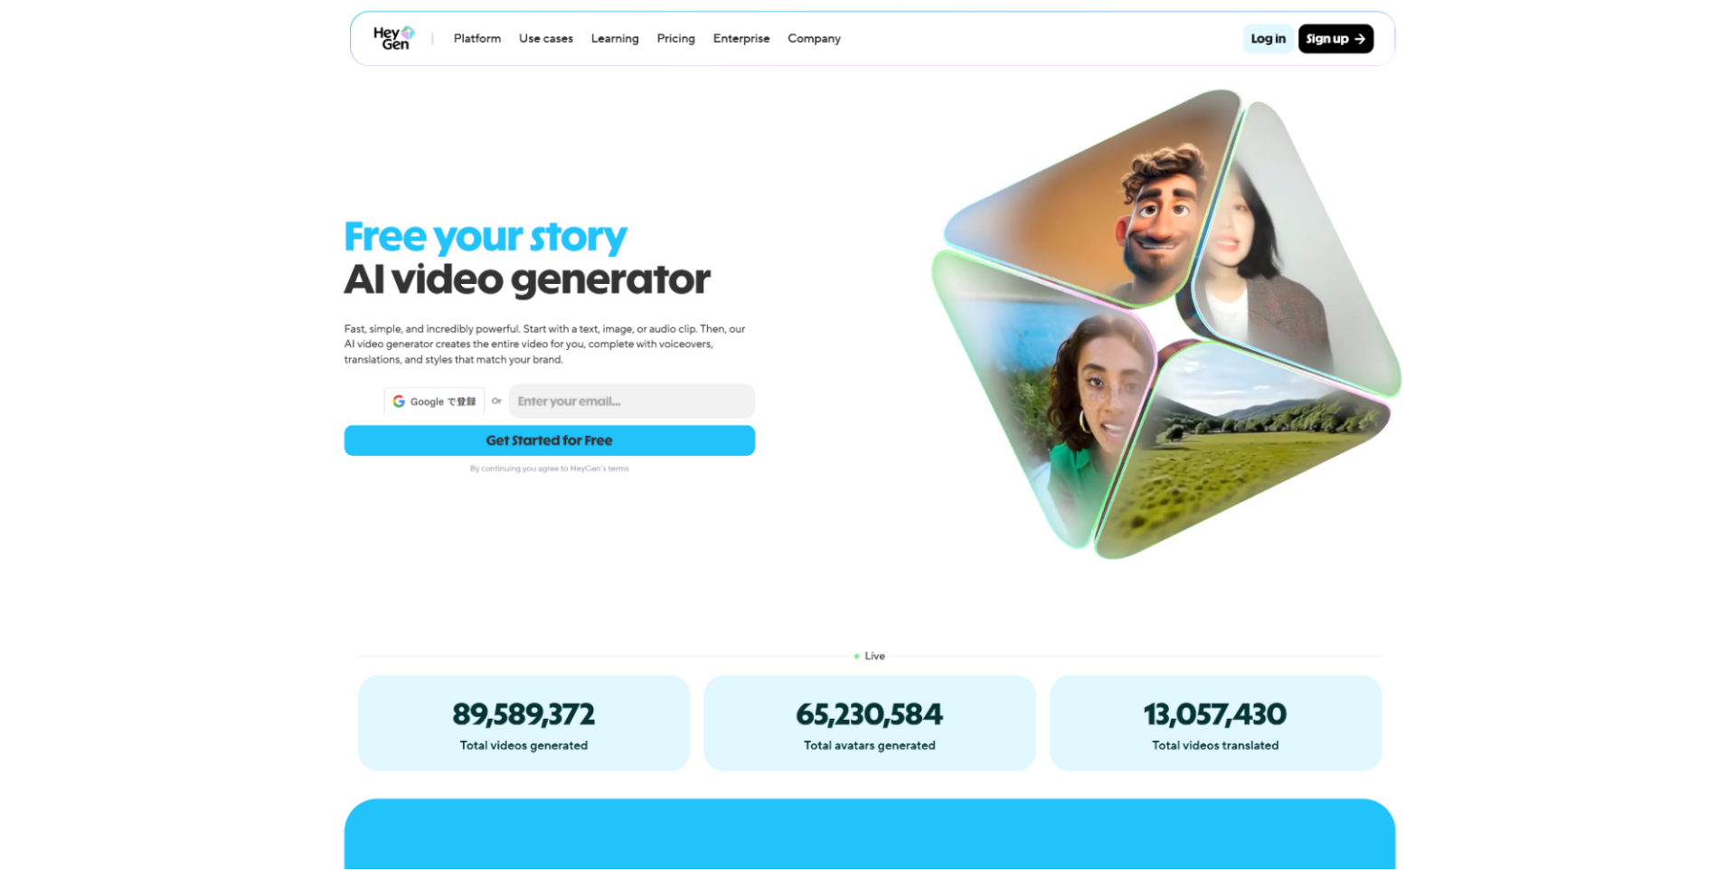Click the Total videos generated card
This screenshot has width=1736, height=870.
coord(524,723)
